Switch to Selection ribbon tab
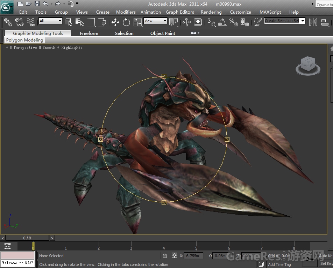 coord(124,33)
